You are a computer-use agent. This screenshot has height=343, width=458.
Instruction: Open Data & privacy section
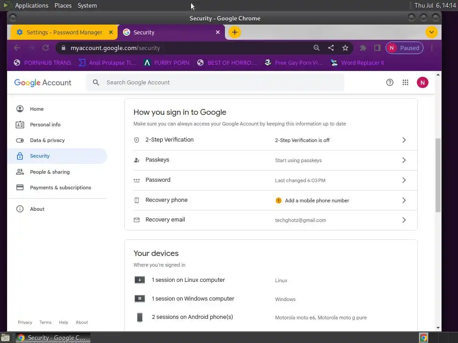tap(57, 140)
